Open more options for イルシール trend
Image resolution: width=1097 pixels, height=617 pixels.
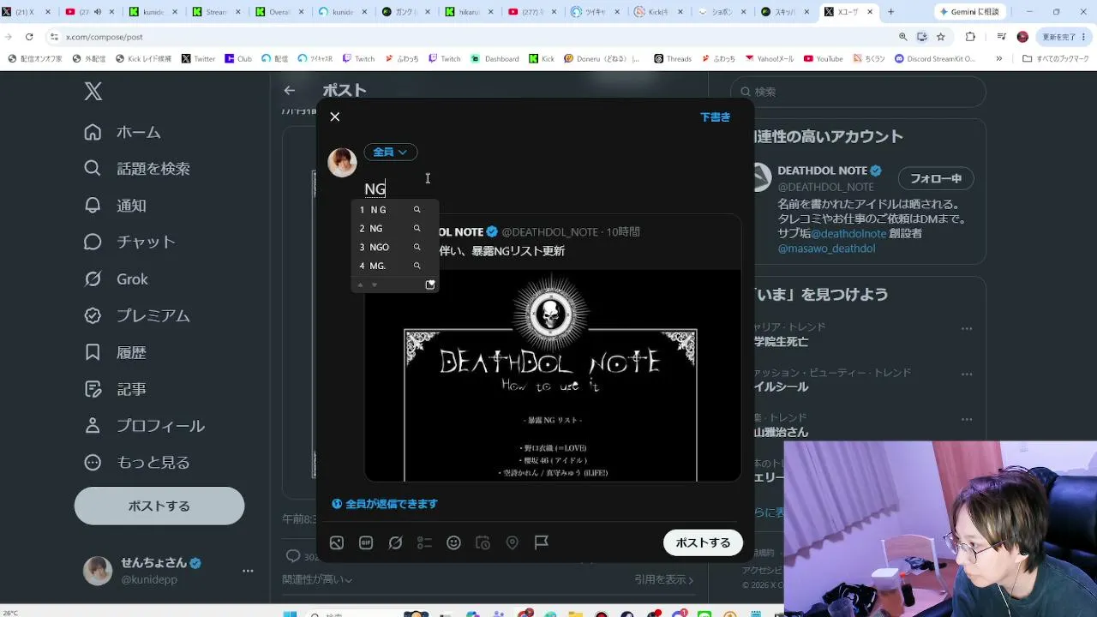click(x=967, y=374)
